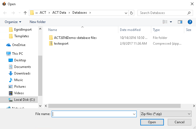
Task: Select ACT2016Demo-database files folder
Action: pos(75,38)
